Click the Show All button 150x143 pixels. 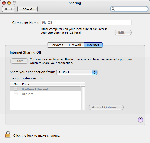(x=28, y=9)
